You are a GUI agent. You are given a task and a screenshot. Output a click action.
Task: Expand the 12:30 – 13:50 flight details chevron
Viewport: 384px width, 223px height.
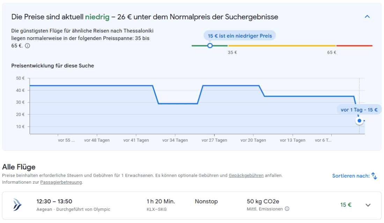(368, 205)
